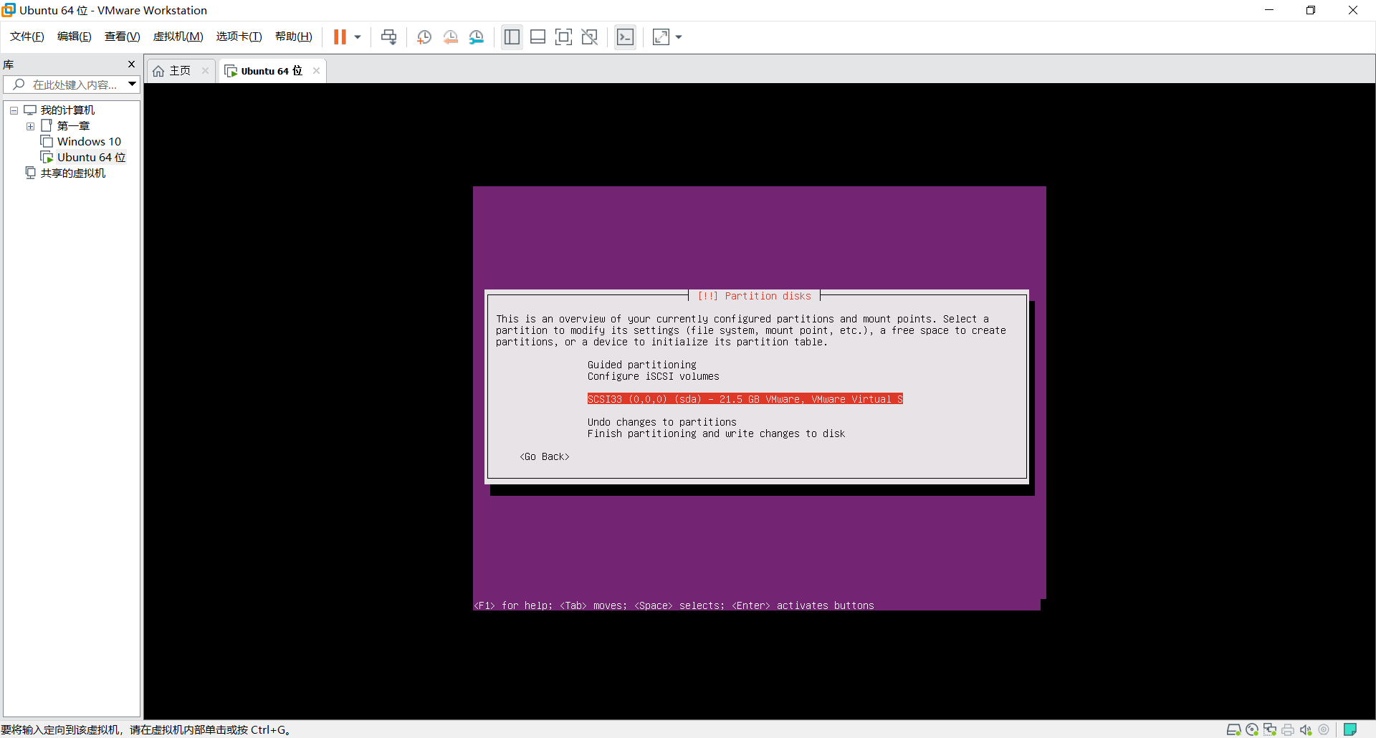
Task: Open the power options dropdown beside pause
Action: (358, 37)
